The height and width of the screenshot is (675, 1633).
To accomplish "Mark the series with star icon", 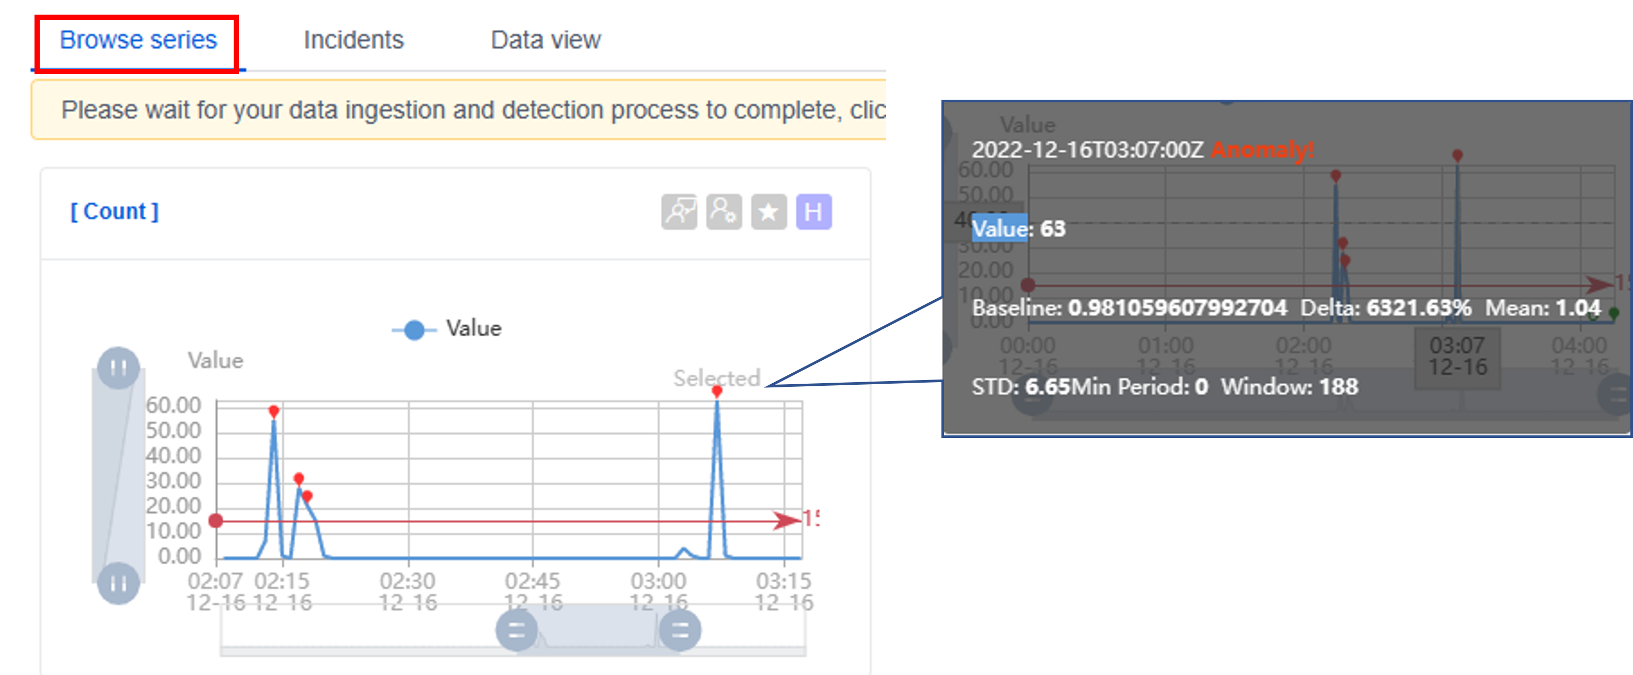I will pos(768,211).
